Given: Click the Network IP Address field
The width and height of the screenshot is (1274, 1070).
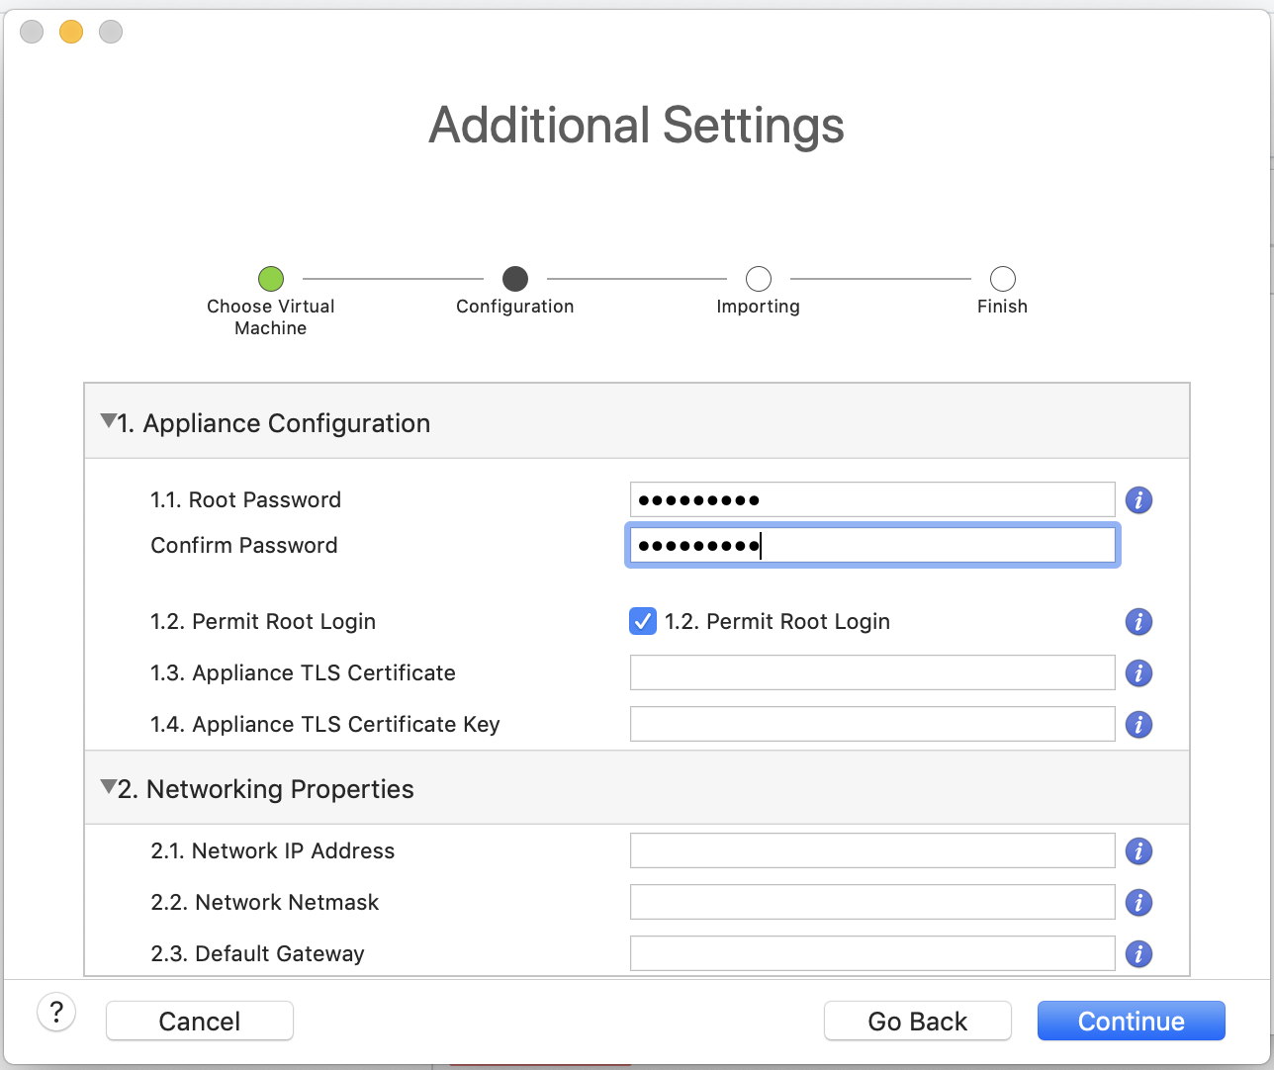Looking at the screenshot, I should [872, 850].
